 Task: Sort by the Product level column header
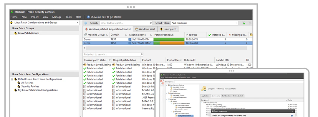coord(174,60)
